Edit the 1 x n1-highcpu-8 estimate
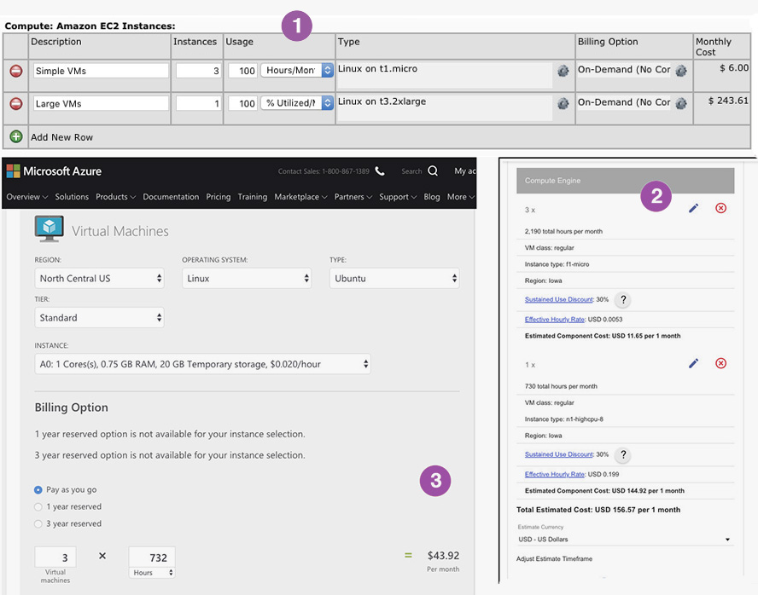This screenshot has width=758, height=595. point(694,363)
